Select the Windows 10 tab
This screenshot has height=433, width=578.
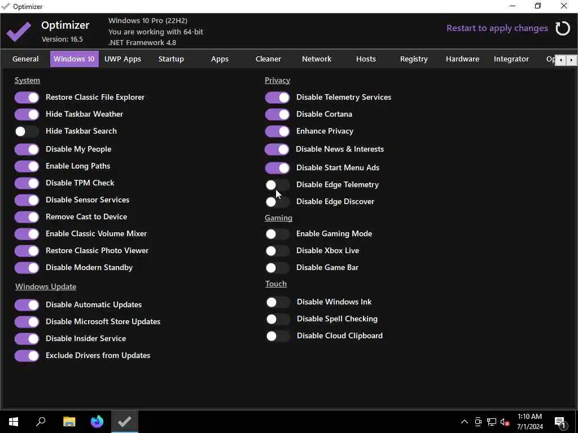pyautogui.click(x=74, y=59)
